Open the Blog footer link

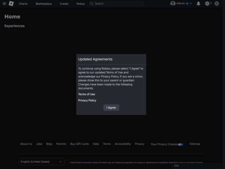pyautogui.click(x=49, y=144)
